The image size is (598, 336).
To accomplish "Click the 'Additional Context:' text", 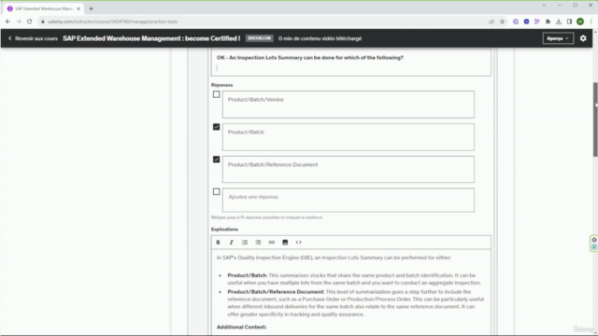I will [241, 327].
